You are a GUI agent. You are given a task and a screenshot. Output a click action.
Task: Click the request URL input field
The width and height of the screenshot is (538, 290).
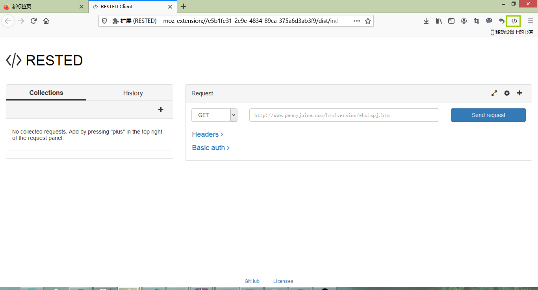coord(344,115)
